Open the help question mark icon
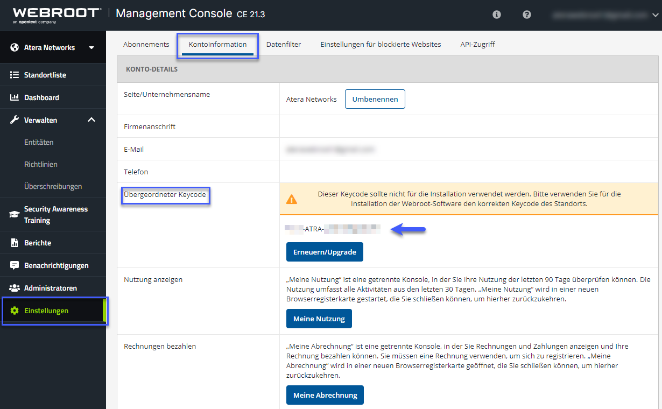This screenshot has width=662, height=409. click(x=527, y=15)
